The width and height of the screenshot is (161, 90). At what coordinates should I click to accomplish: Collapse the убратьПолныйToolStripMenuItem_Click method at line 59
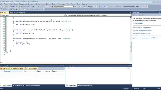tap(6, 21)
